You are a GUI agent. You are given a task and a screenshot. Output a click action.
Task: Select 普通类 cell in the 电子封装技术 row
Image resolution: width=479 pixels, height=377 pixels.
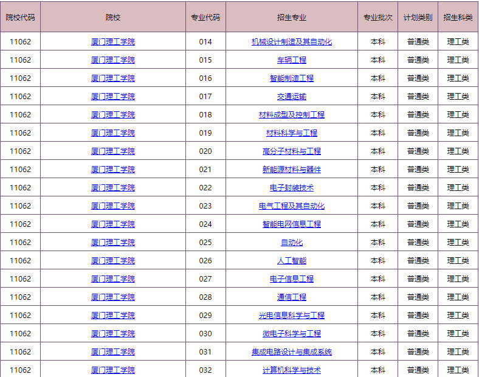click(418, 188)
